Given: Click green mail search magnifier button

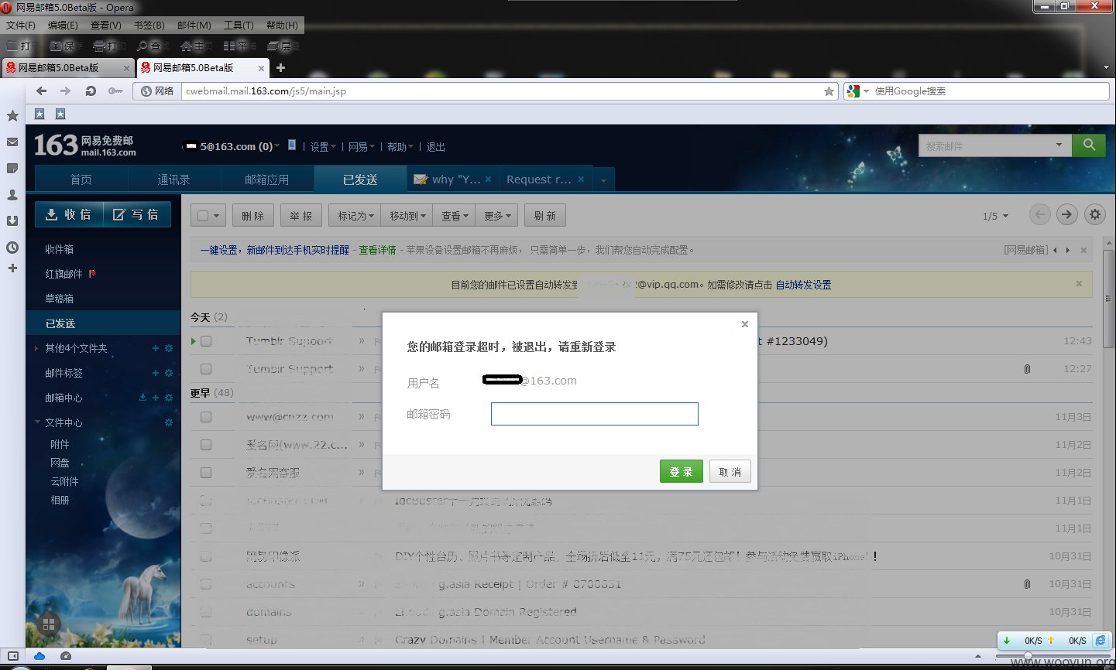Looking at the screenshot, I should coord(1089,145).
